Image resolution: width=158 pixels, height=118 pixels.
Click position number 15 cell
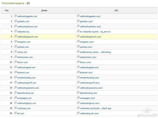click(x=11, y=88)
